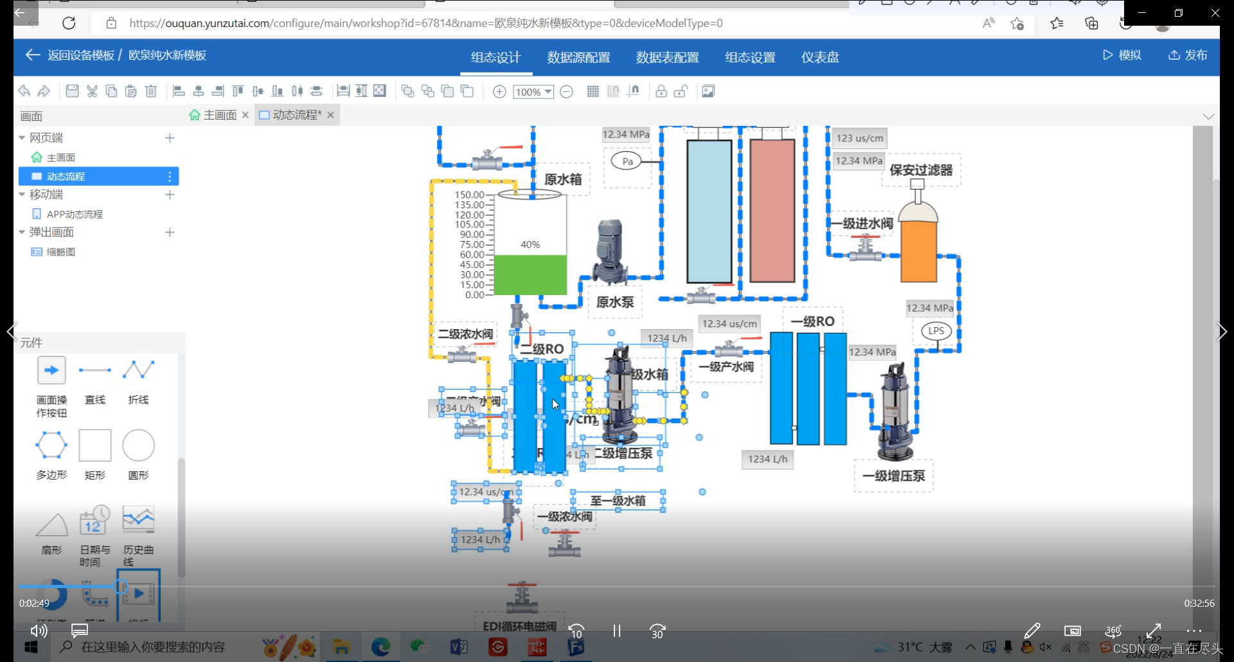
Task: Click the 发布 publish button
Action: point(1188,55)
